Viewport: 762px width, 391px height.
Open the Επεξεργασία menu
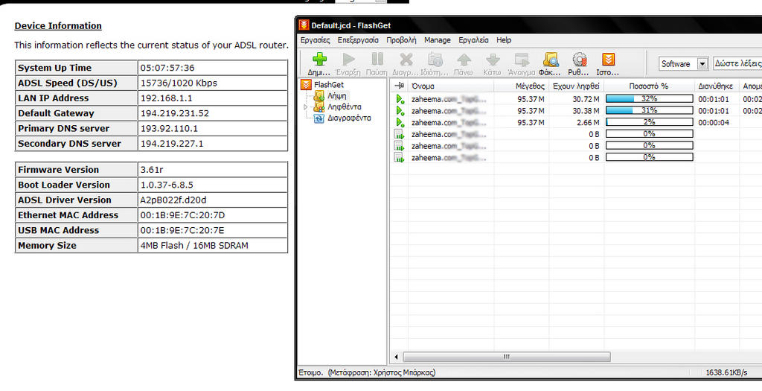[358, 40]
